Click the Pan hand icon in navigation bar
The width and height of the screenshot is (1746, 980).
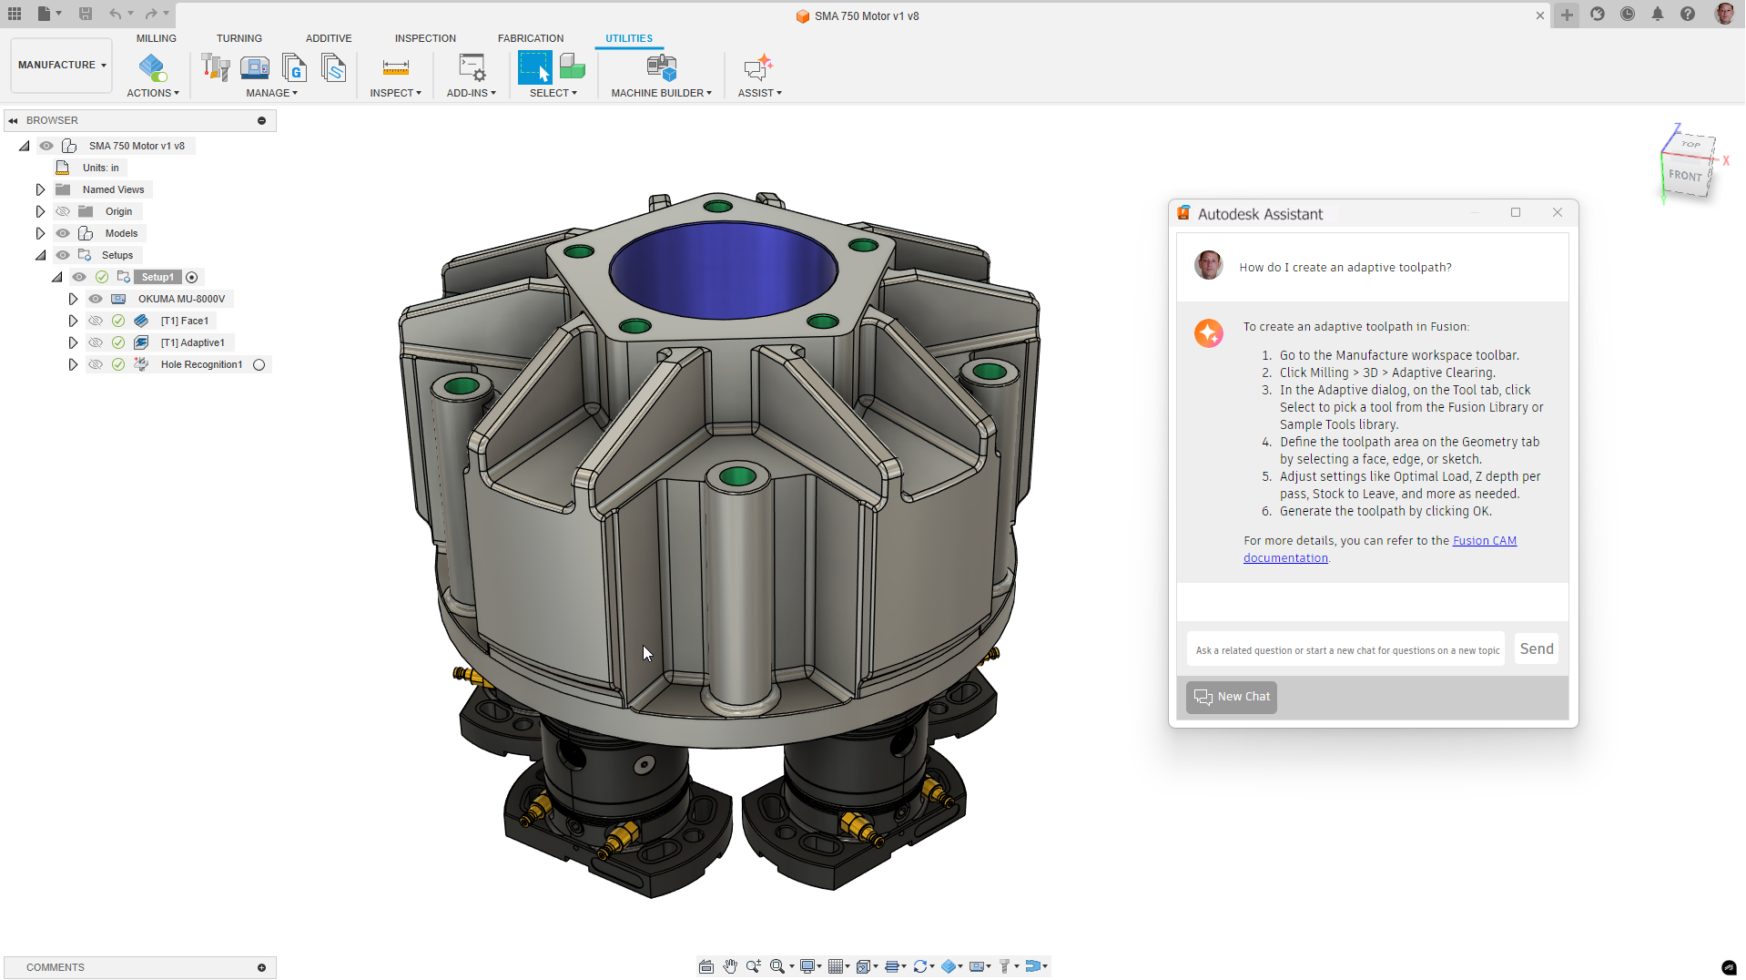[730, 966]
